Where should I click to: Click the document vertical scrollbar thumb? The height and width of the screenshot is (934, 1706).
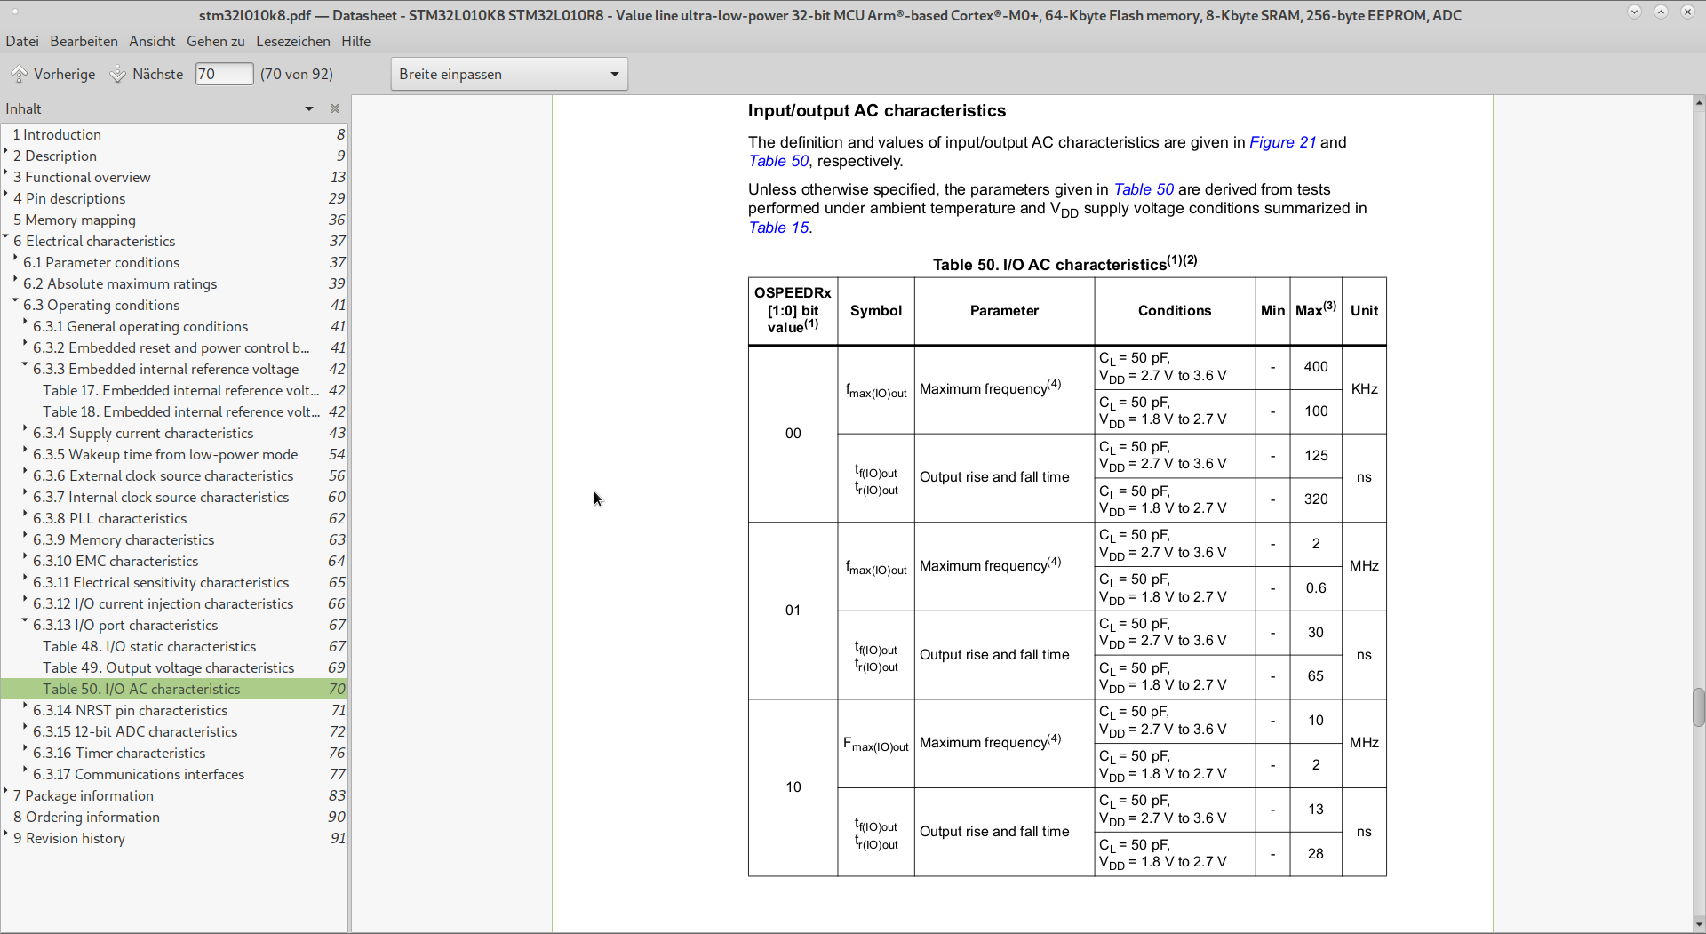coord(1698,707)
